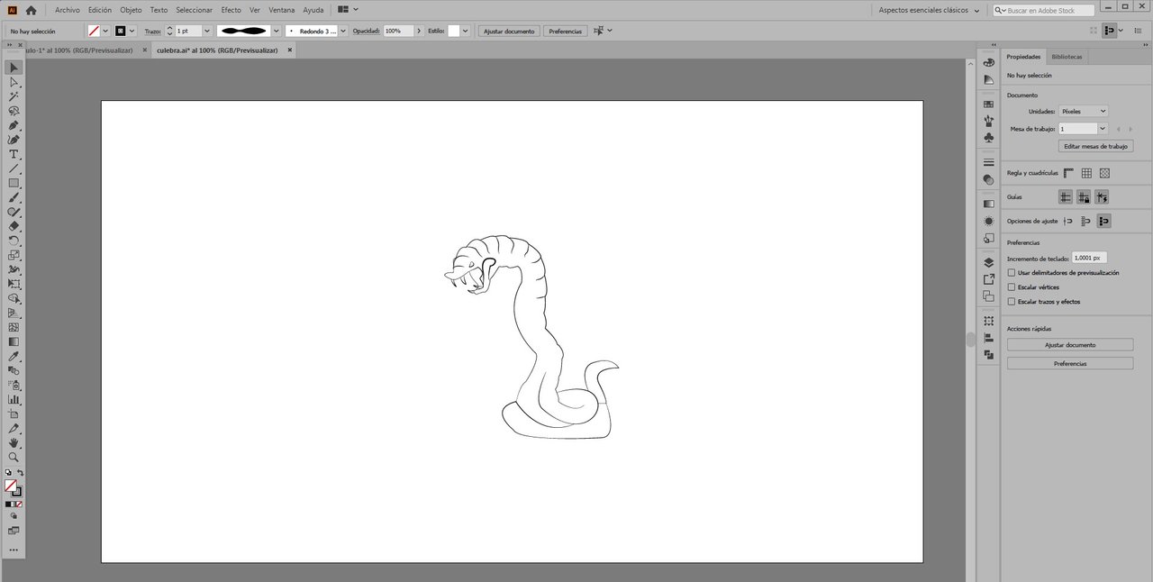Open Aspectos esenciales clásicos workspace dropdown

point(929,10)
